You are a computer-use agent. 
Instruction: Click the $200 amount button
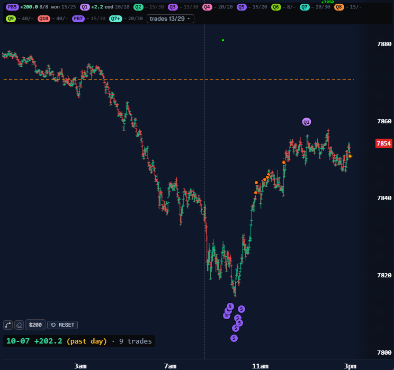pos(35,325)
